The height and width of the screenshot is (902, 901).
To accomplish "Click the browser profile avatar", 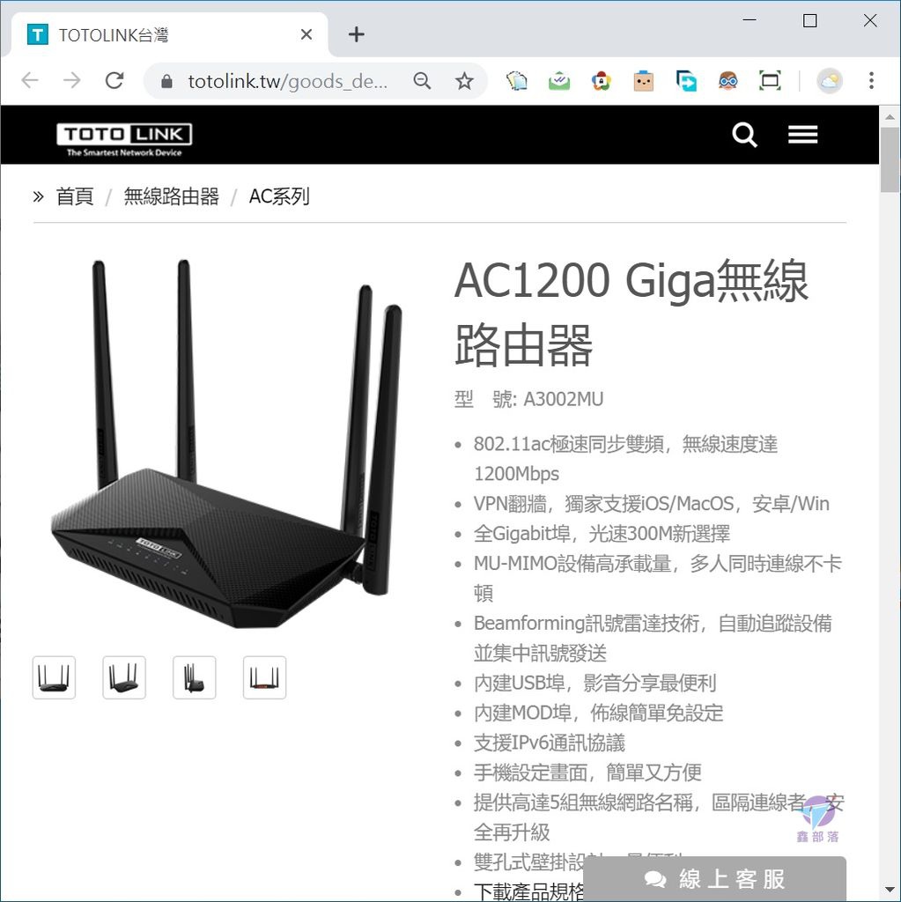I will coord(829,81).
